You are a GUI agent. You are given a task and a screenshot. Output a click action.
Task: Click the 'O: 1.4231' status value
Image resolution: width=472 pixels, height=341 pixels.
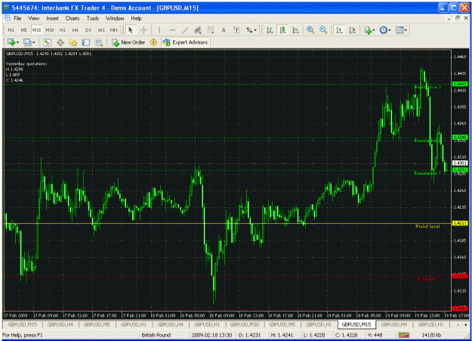pos(249,335)
